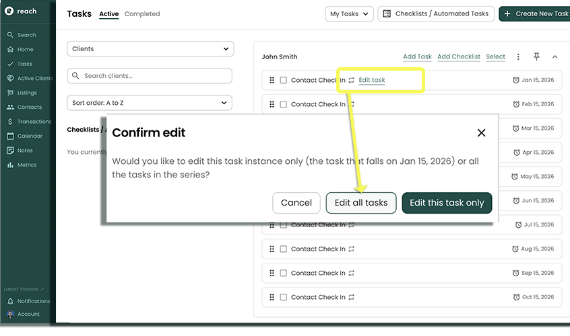Viewport: 570px width, 336px height.
Task: Click the pin icon in John Smith panel
Action: 536,57
